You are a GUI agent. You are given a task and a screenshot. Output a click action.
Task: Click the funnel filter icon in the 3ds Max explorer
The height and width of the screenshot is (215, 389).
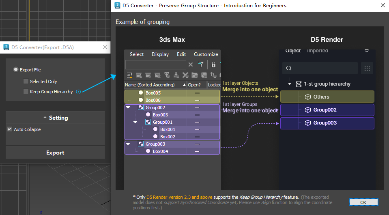click(x=201, y=64)
